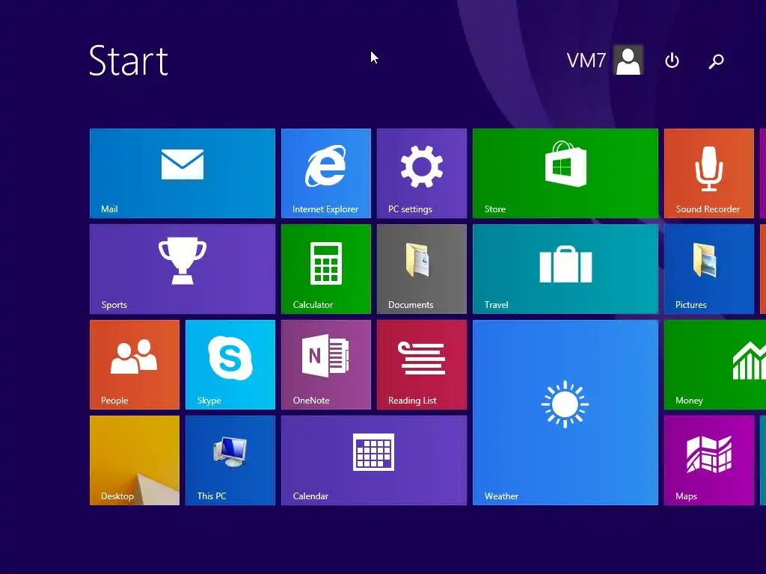This screenshot has width=766, height=574.
Task: Open the Pictures tile
Action: pos(709,269)
